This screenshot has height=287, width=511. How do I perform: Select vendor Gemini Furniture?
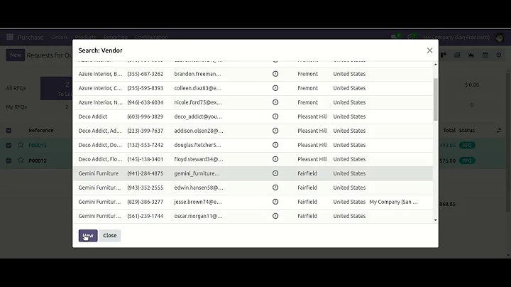point(99,173)
